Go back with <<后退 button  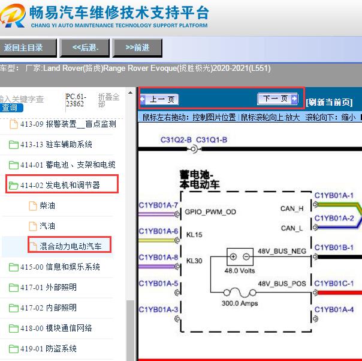click(x=85, y=48)
